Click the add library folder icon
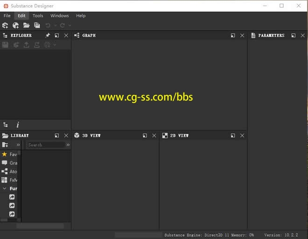308x239 pixels. 6,145
